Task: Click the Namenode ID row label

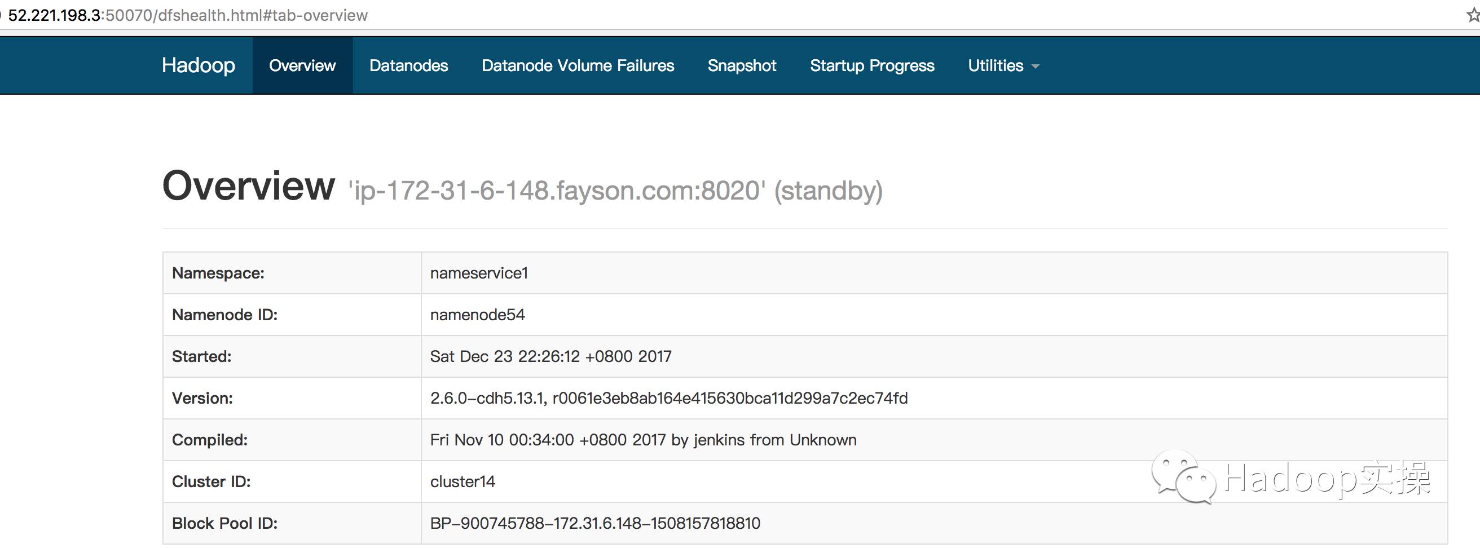Action: tap(224, 315)
